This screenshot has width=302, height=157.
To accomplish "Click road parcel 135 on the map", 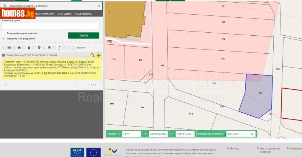I will pyautogui.click(x=277, y=69).
